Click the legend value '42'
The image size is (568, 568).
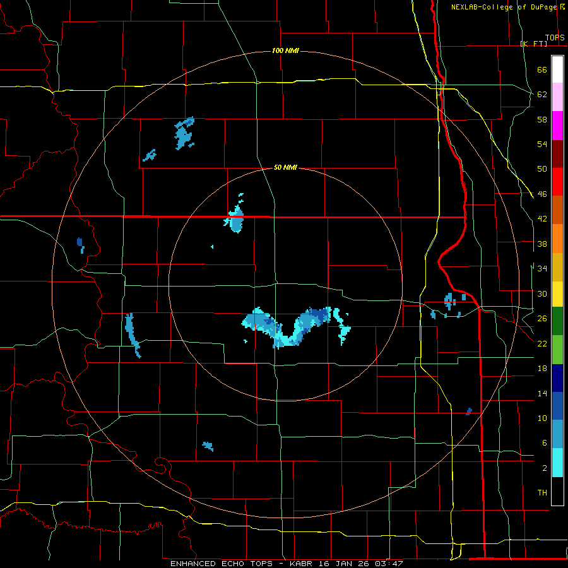(542, 219)
